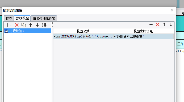Delete the selected validation in left toolbar
The width and height of the screenshot is (184, 102).
pyautogui.click(x=17, y=25)
